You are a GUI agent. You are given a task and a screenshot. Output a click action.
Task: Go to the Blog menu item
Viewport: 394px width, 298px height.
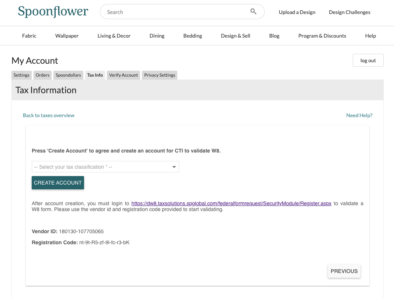tap(274, 36)
